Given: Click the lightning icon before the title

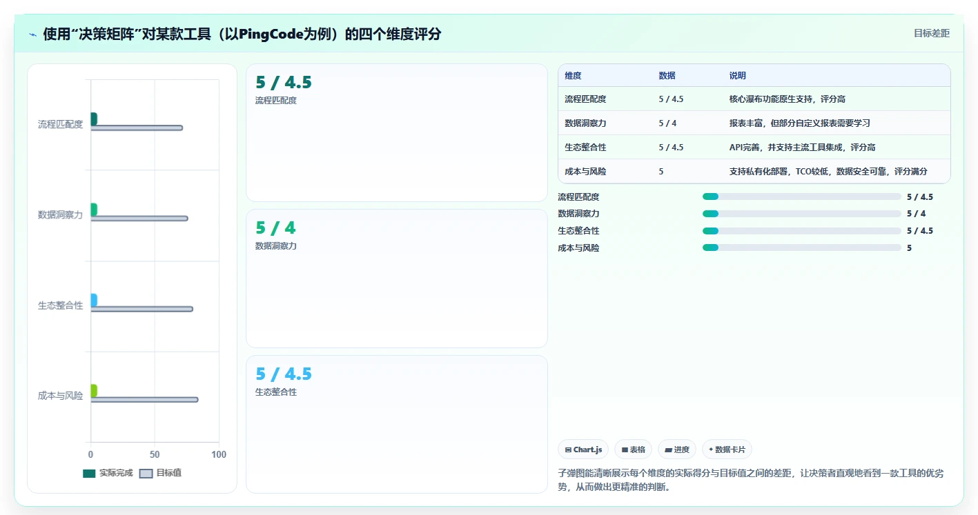Looking at the screenshot, I should tap(32, 34).
